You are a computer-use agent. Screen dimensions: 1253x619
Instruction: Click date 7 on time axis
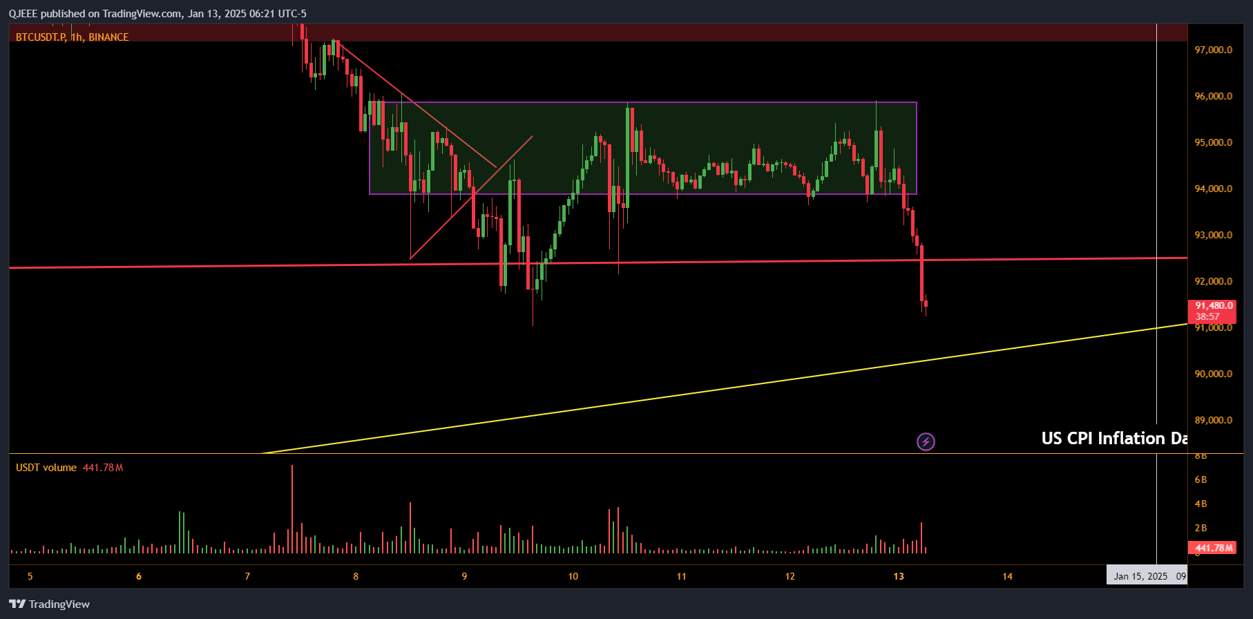[x=247, y=576]
